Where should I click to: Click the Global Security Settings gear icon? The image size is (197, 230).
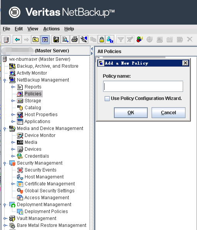[20, 191]
